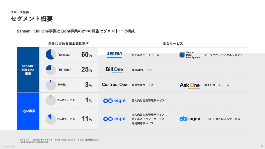Click the Contract One logo
This screenshot has width=265, height=149.
coord(114,85)
